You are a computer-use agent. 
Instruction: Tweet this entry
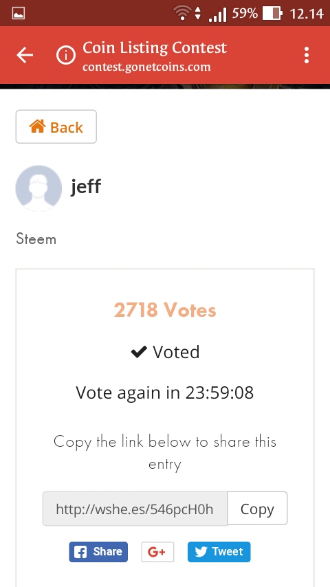coord(219,552)
